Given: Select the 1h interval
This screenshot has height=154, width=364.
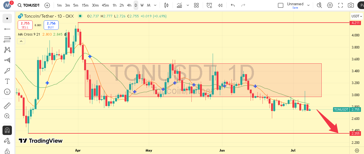Looking at the screenshot, I should [x=115, y=5].
